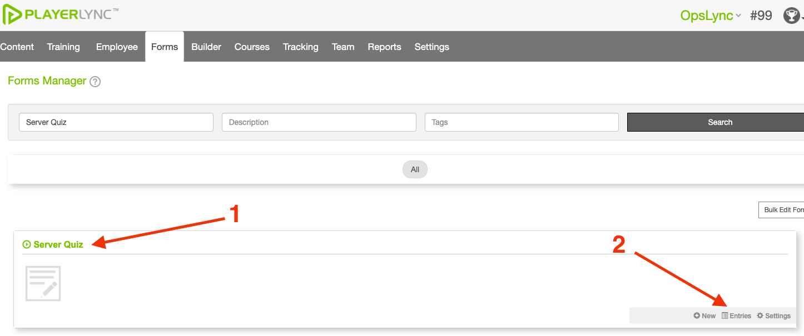Switch to the Employee tab
804x336 pixels.
tap(117, 47)
